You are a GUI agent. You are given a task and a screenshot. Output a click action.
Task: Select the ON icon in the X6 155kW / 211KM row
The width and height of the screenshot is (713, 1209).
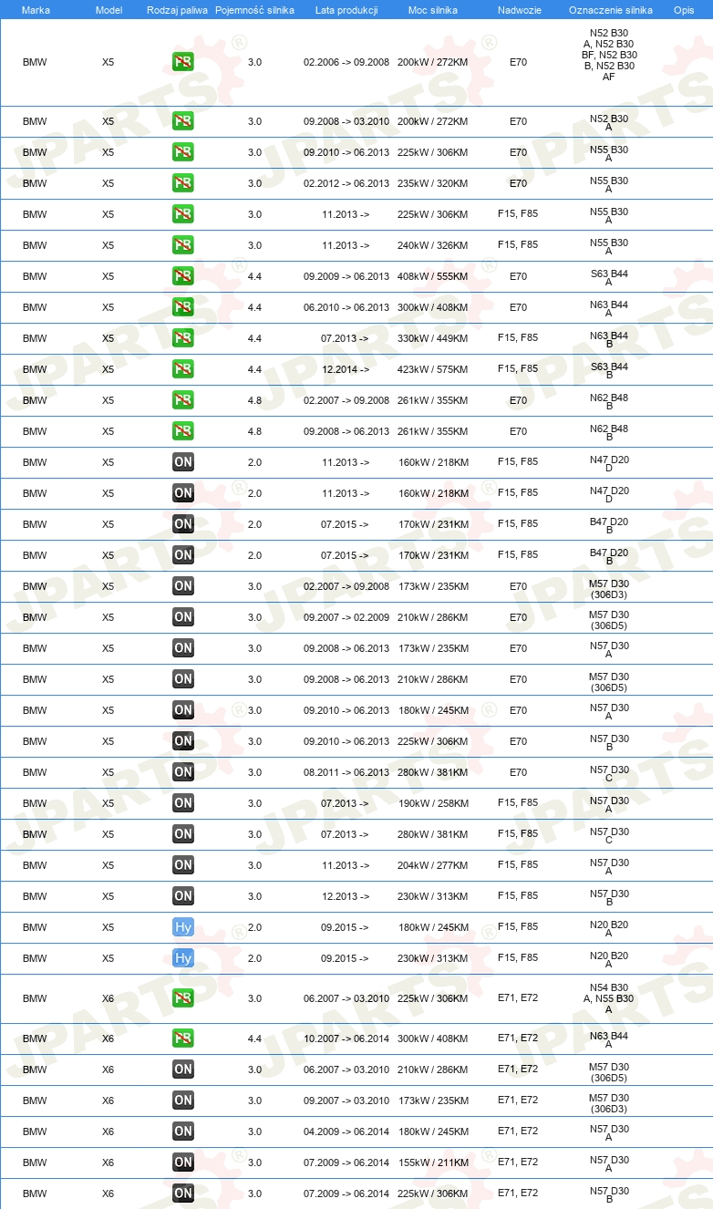pos(183,1162)
